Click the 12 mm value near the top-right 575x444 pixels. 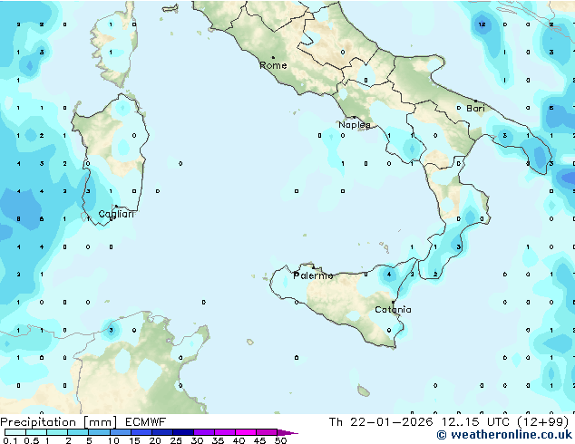482,24
